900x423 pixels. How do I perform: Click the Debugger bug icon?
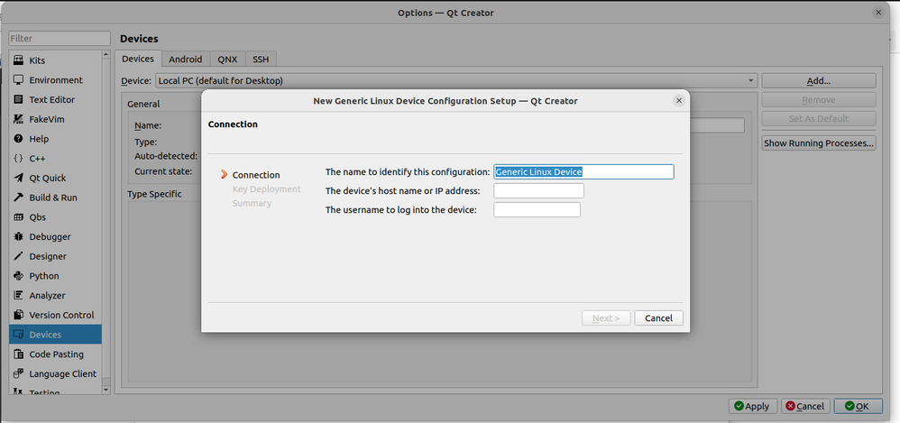pos(18,236)
